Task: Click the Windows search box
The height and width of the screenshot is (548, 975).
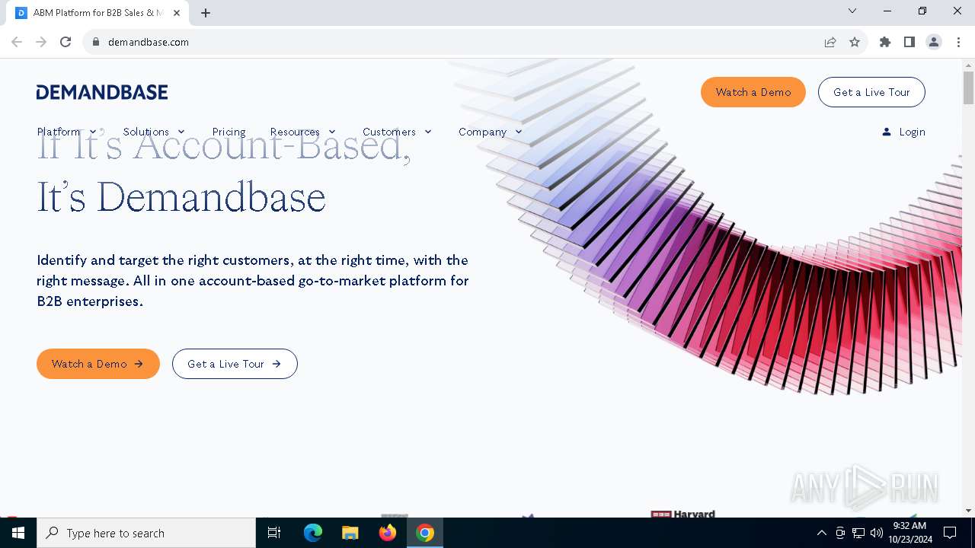Action: tap(146, 533)
